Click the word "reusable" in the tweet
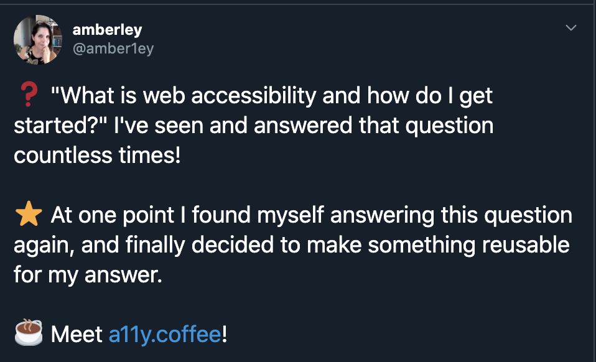The height and width of the screenshot is (362, 596). click(x=526, y=244)
